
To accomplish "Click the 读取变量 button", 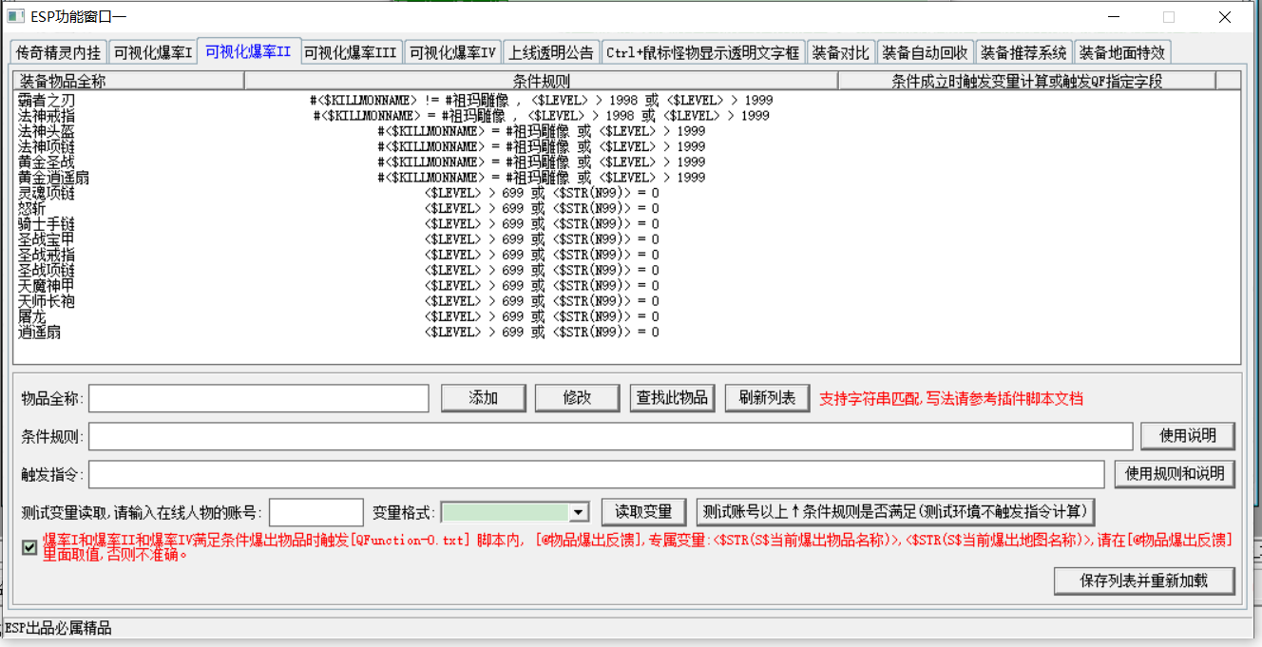I will [x=643, y=512].
